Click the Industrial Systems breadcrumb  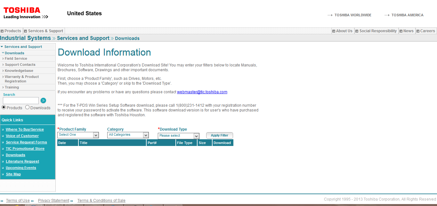click(x=25, y=38)
